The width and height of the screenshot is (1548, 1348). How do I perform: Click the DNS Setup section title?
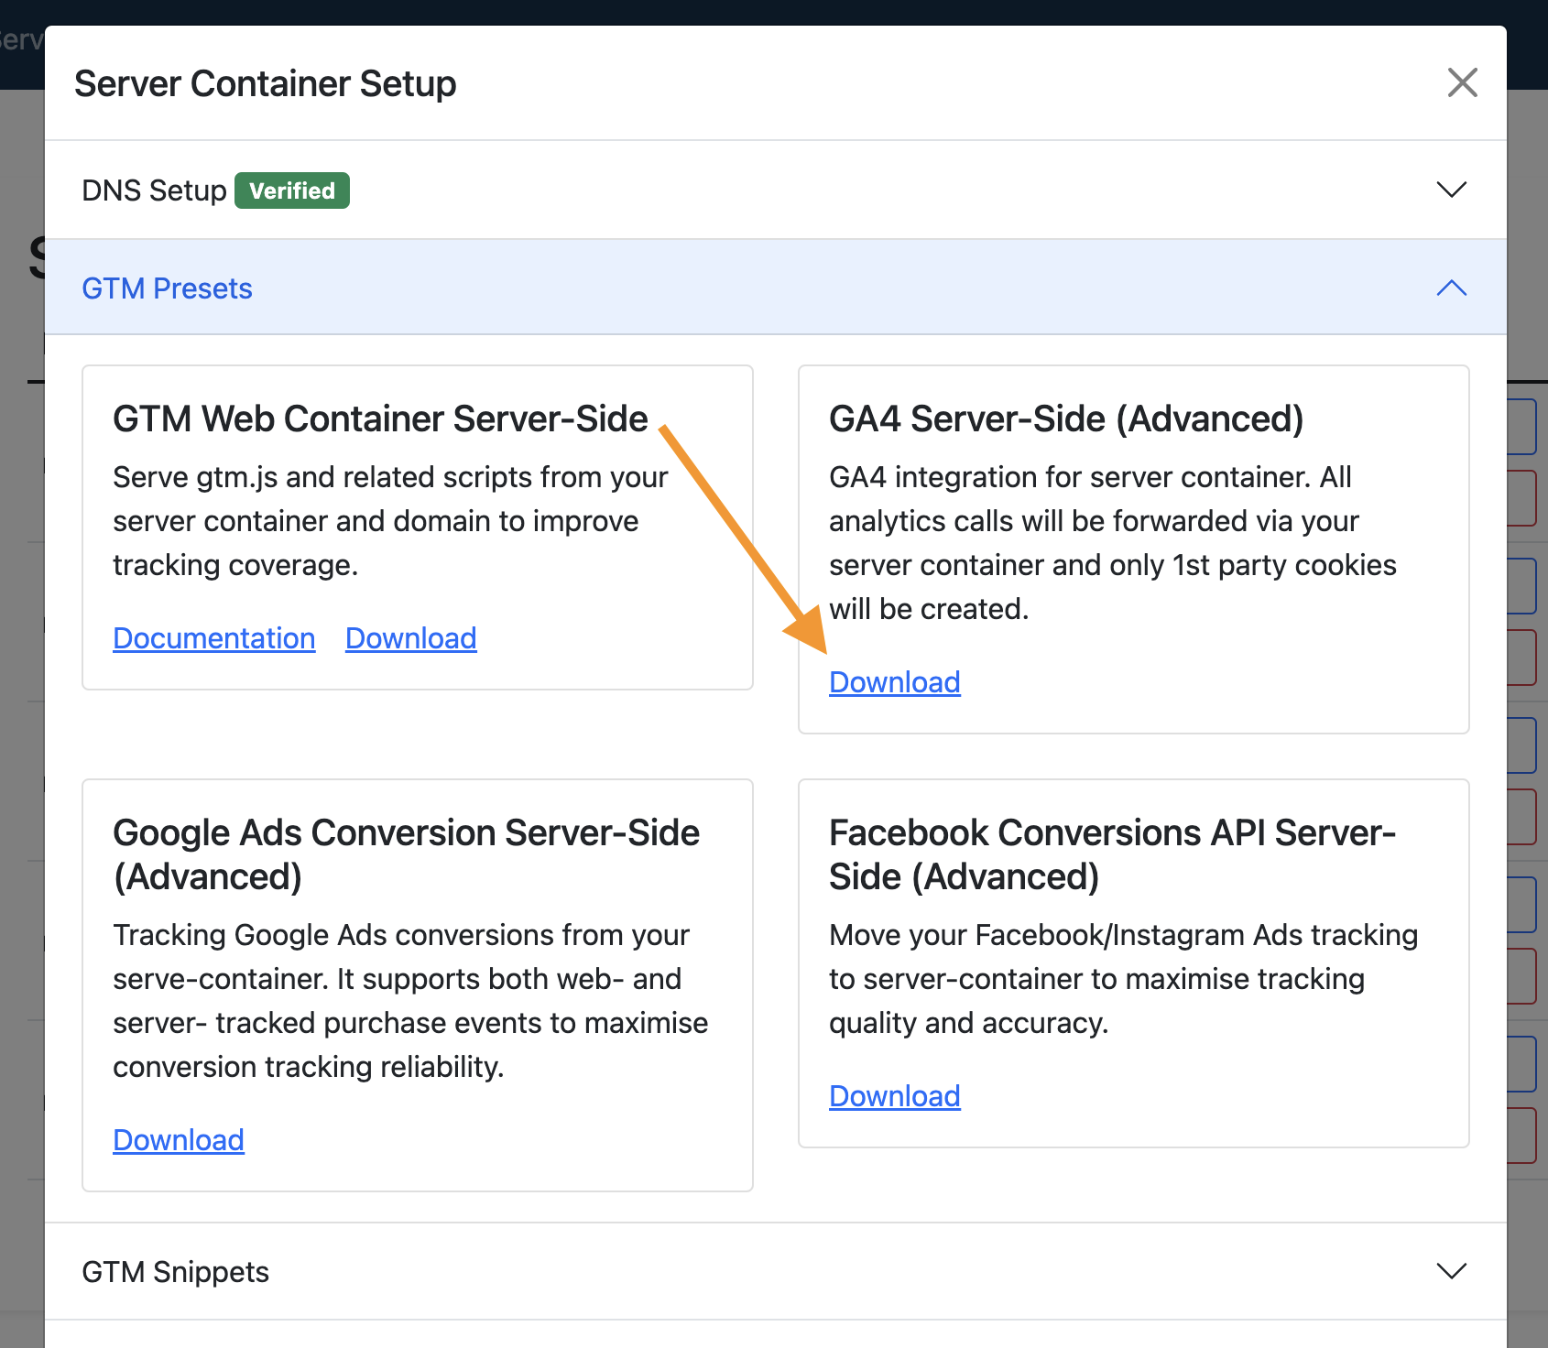pyautogui.click(x=154, y=190)
